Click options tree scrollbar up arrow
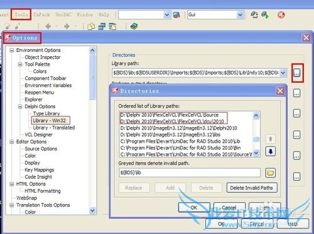Screen dimensions: 314x234 click(x=92, y=51)
